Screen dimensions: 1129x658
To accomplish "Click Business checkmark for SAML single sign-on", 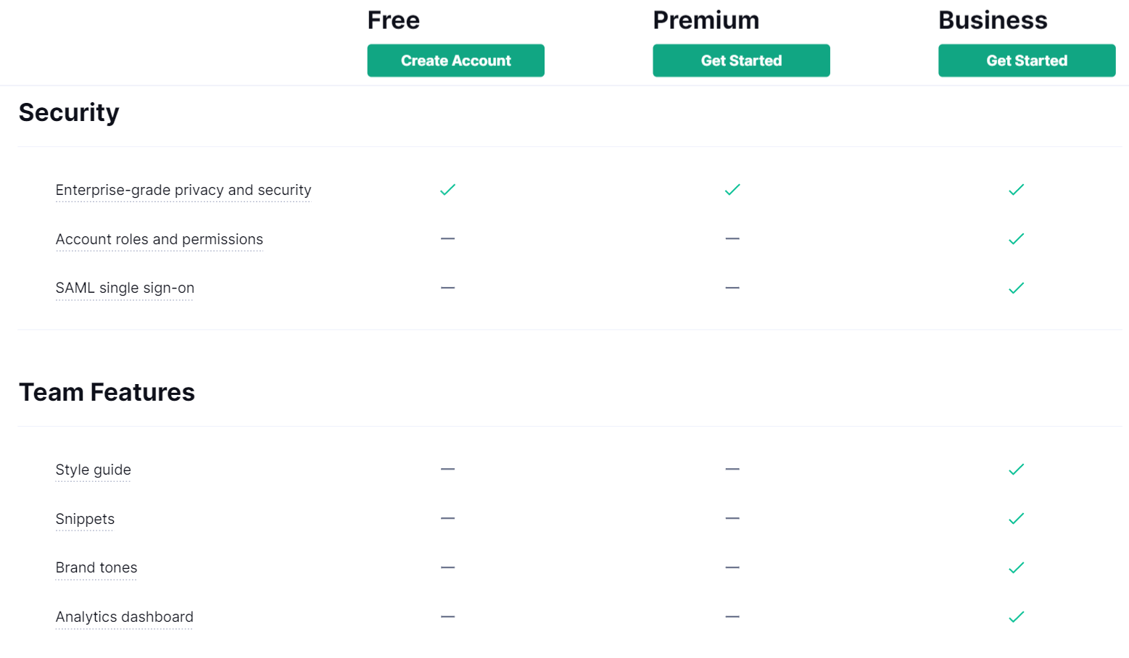I will click(1017, 288).
